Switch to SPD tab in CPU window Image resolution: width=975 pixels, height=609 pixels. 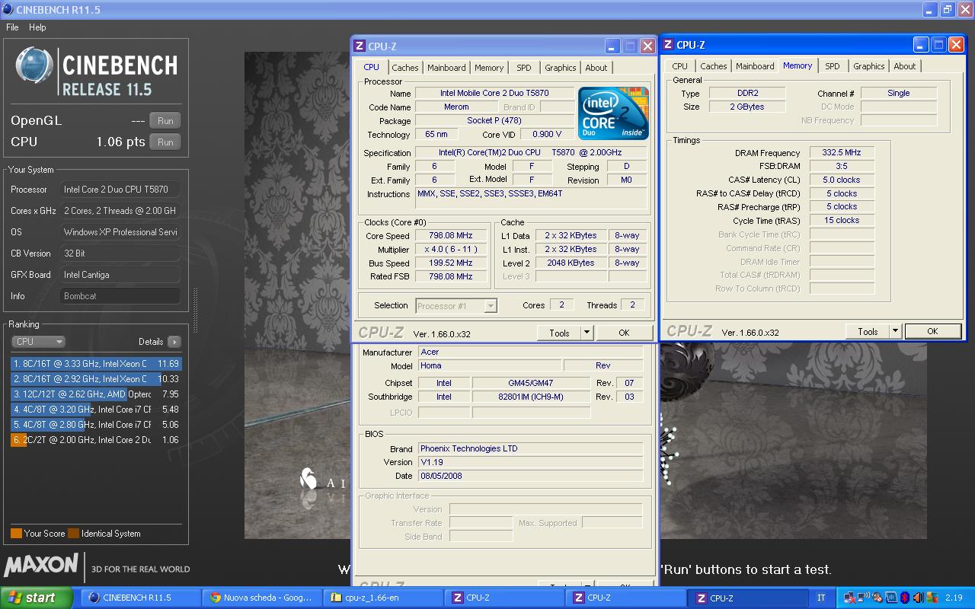click(x=524, y=68)
